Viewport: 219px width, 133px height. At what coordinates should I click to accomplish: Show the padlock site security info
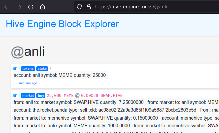point(89,7)
